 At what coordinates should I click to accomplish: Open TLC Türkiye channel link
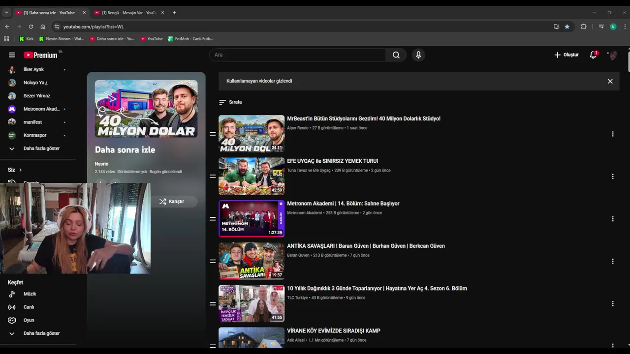pos(297,297)
